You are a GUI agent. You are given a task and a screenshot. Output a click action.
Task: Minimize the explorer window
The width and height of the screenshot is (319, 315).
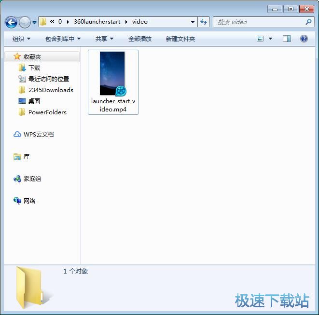(x=275, y=9)
